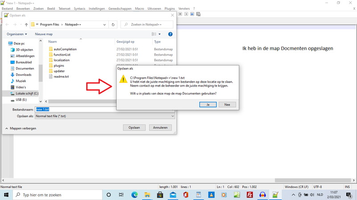Click the volume icon in system tray

[x=312, y=195]
